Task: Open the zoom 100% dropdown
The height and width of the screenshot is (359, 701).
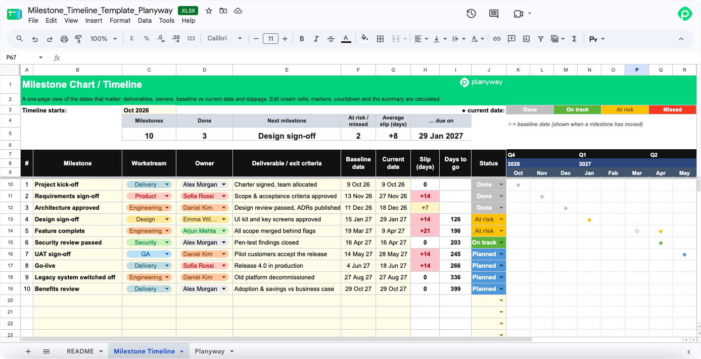Action: coord(104,39)
